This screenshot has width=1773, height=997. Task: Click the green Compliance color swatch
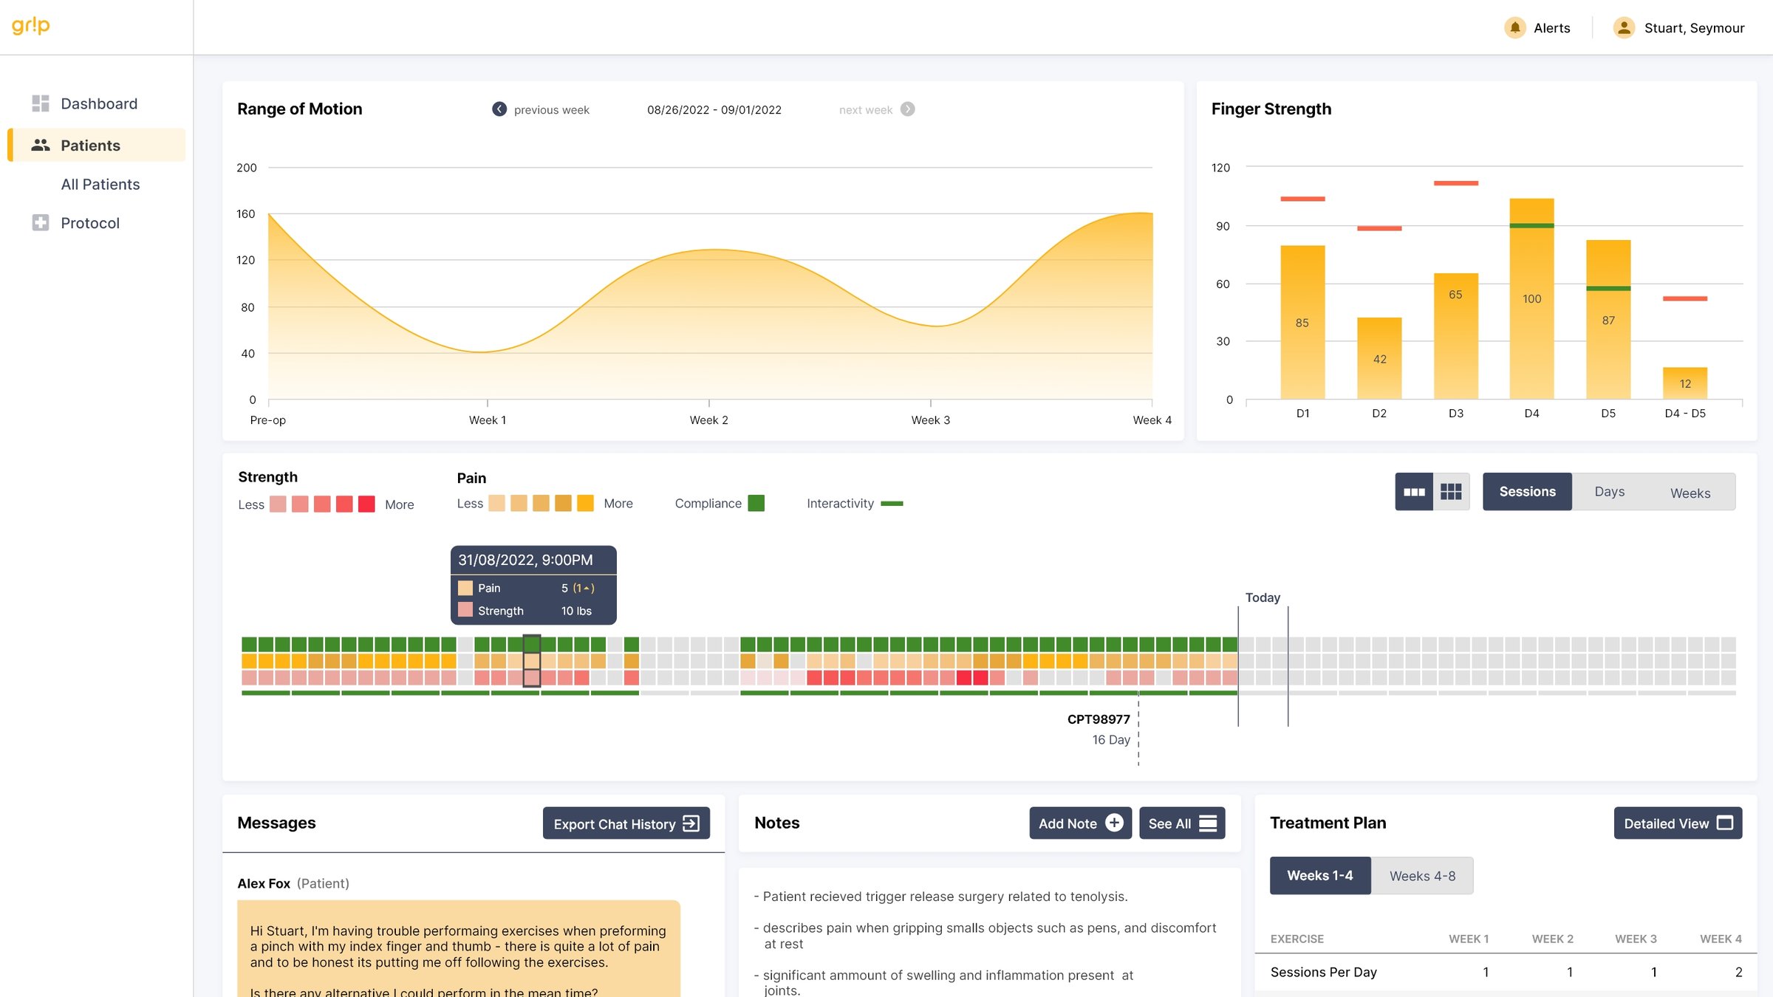point(756,503)
